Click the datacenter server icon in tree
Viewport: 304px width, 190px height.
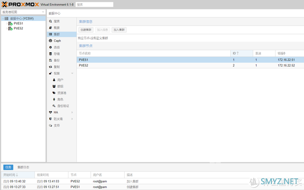coord(7,18)
